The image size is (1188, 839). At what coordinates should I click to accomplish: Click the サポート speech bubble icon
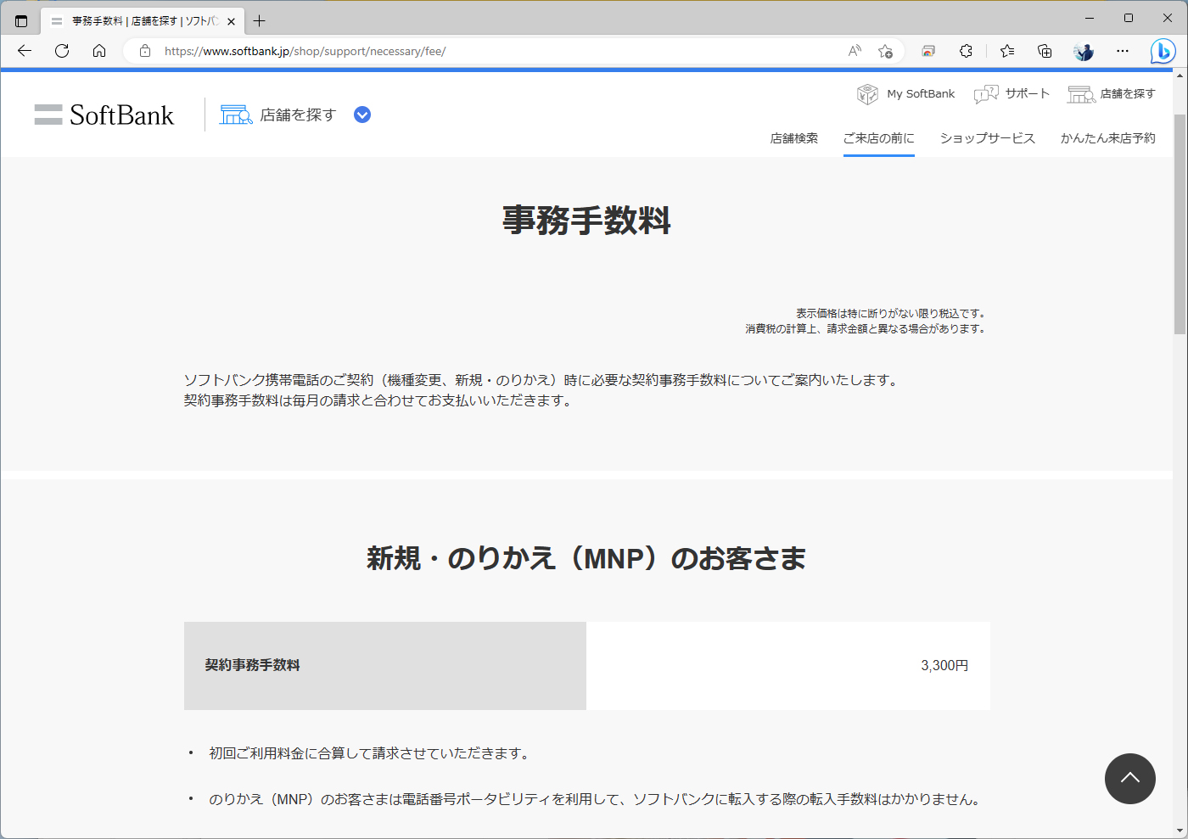tap(986, 94)
